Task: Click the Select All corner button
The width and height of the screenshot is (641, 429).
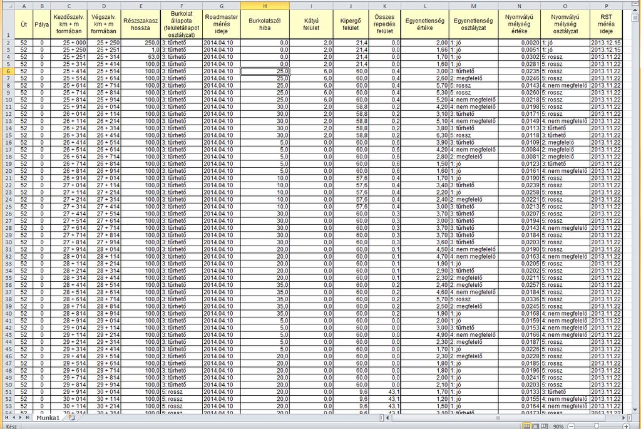Action: click(8, 6)
